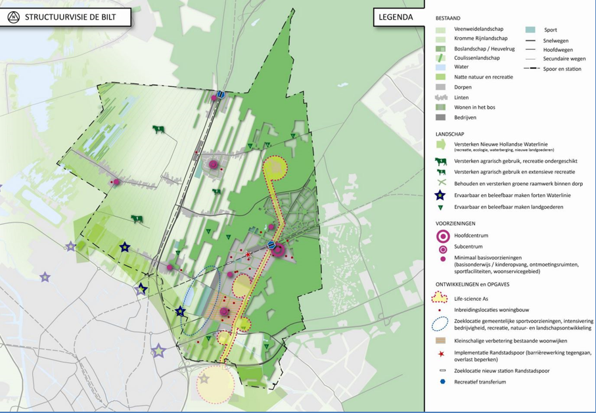The image size is (596, 413).
Task: Click the BESTAAND section heading
Action: 448,18
